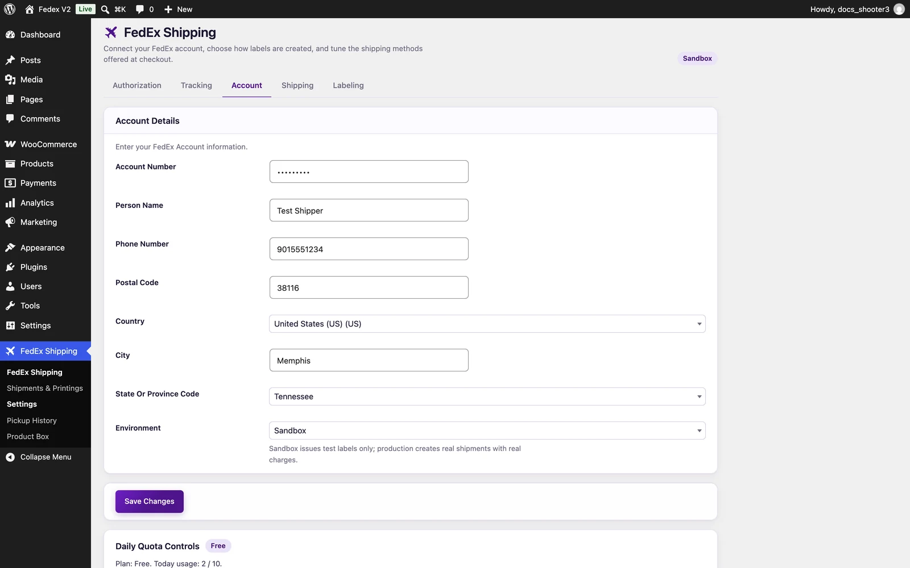The image size is (910, 568).
Task: Switch to the Shipping tab
Action: [x=297, y=85]
